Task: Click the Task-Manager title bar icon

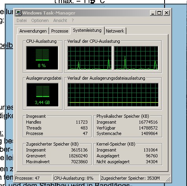Action: click(x=19, y=13)
